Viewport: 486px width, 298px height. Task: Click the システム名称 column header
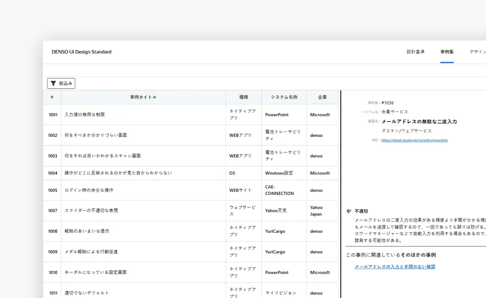point(284,97)
